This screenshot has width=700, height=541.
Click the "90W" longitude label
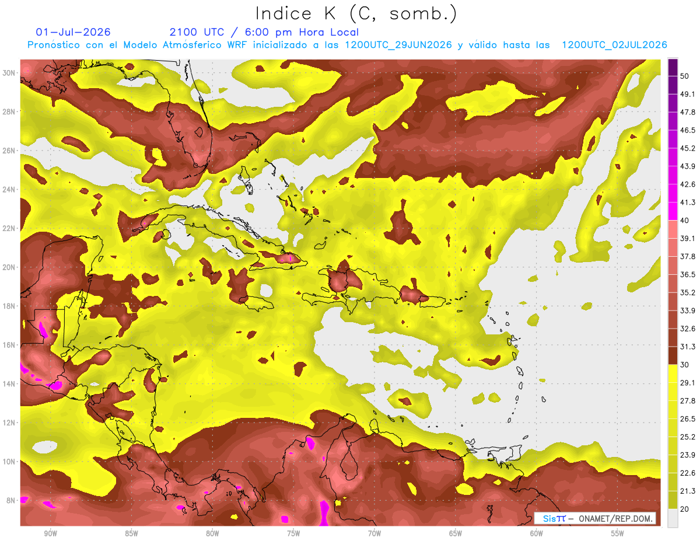[x=50, y=534]
